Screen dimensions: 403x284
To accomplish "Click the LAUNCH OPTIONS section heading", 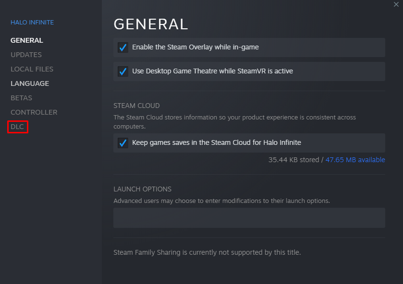I will [142, 189].
